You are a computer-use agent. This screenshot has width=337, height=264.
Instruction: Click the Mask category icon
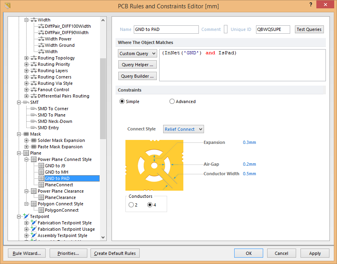tap(26, 134)
